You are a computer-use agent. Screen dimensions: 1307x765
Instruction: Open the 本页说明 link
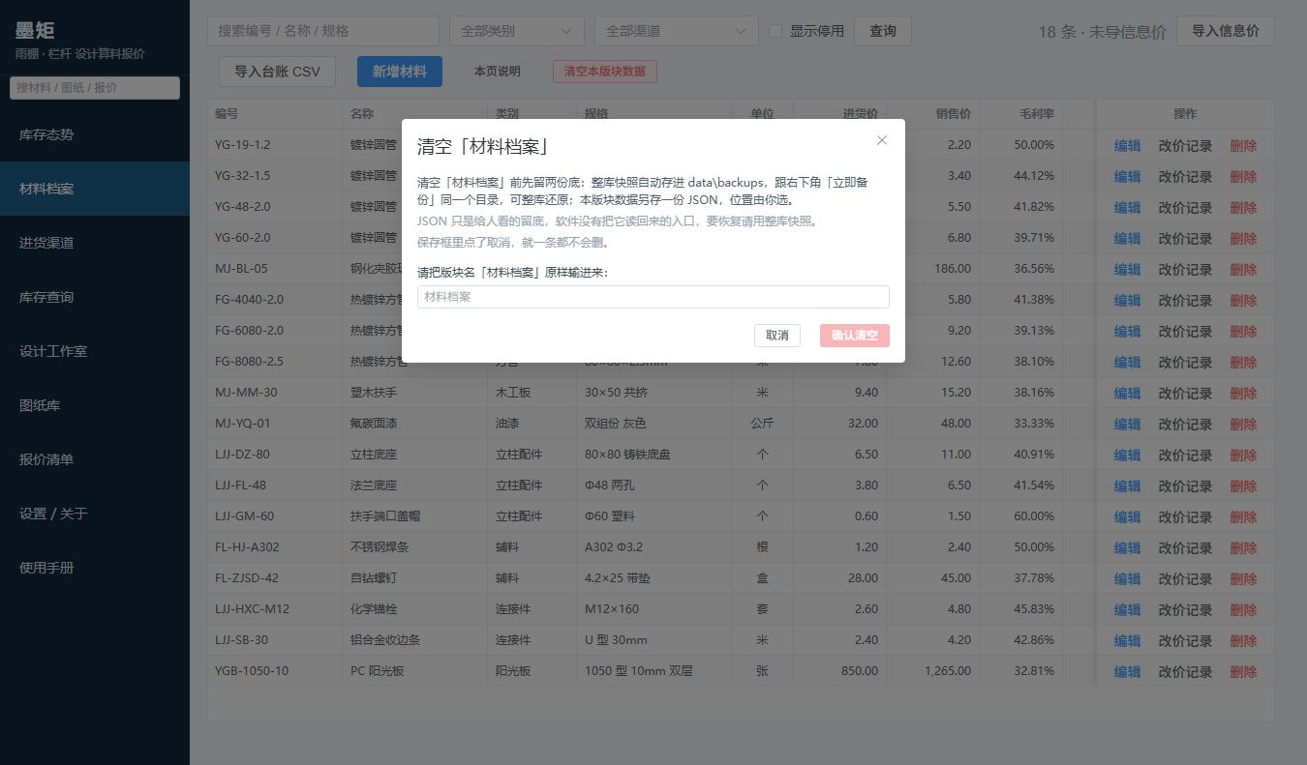click(498, 72)
